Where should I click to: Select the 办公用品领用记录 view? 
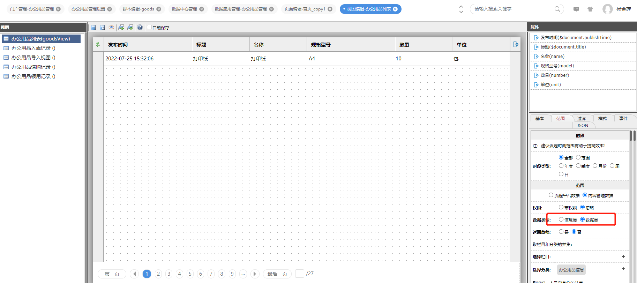pyautogui.click(x=33, y=76)
